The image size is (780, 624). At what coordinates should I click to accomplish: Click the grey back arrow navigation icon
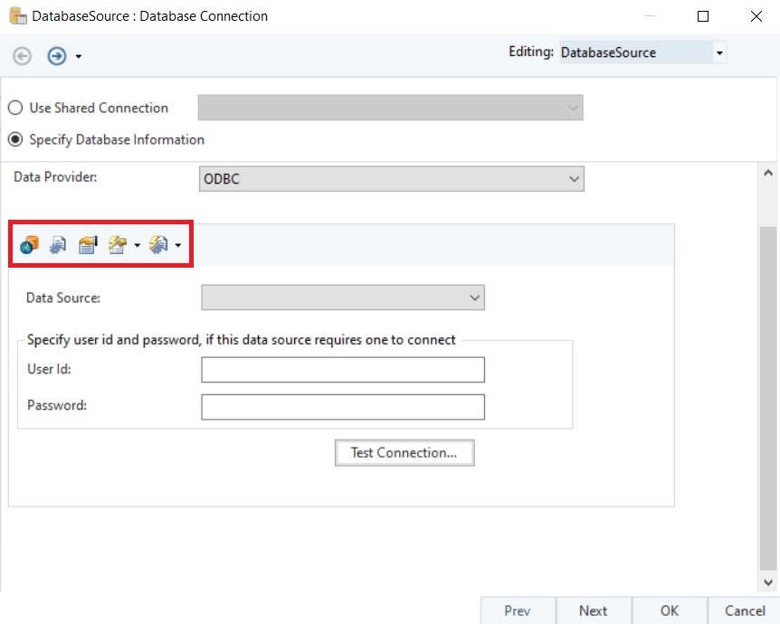(22, 56)
